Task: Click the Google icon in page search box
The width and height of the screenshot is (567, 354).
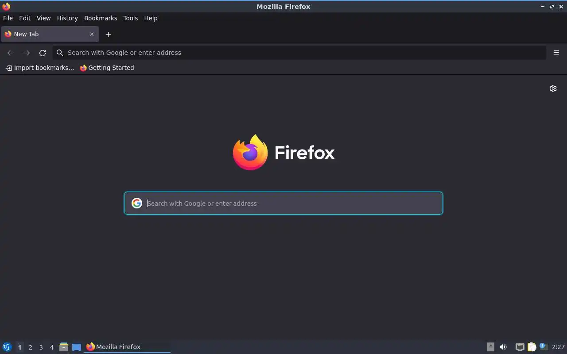Action: 137,203
